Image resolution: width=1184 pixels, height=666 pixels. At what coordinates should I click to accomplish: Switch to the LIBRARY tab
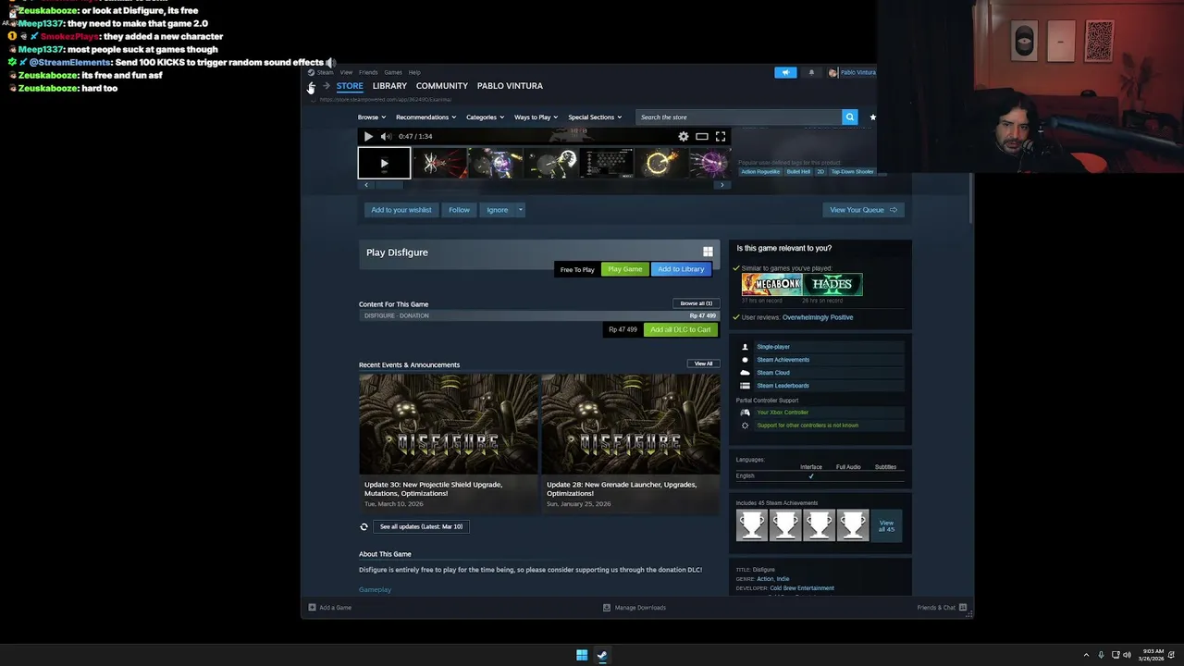[x=389, y=86]
